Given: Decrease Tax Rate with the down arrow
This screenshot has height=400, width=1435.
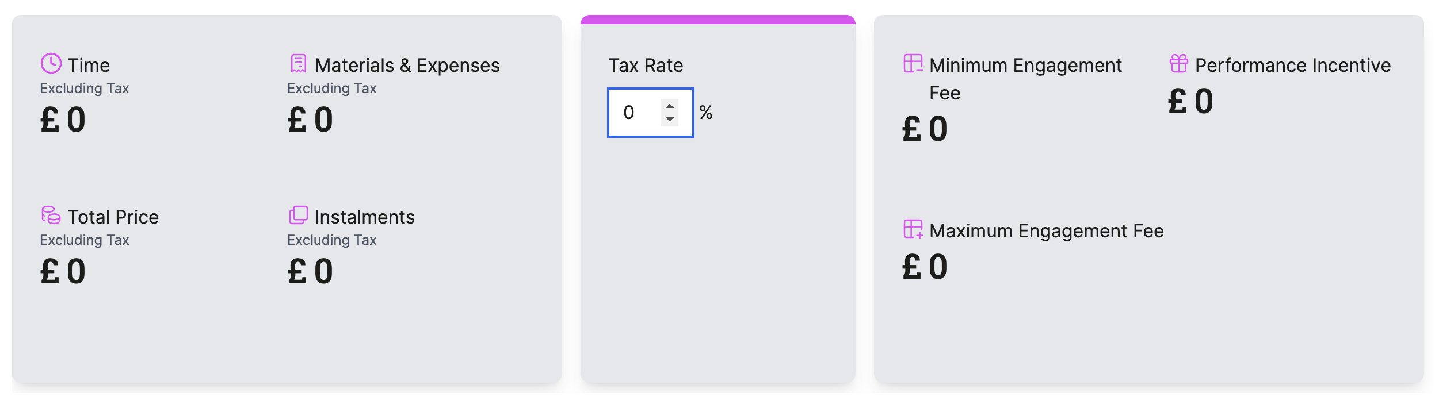Looking at the screenshot, I should point(670,119).
